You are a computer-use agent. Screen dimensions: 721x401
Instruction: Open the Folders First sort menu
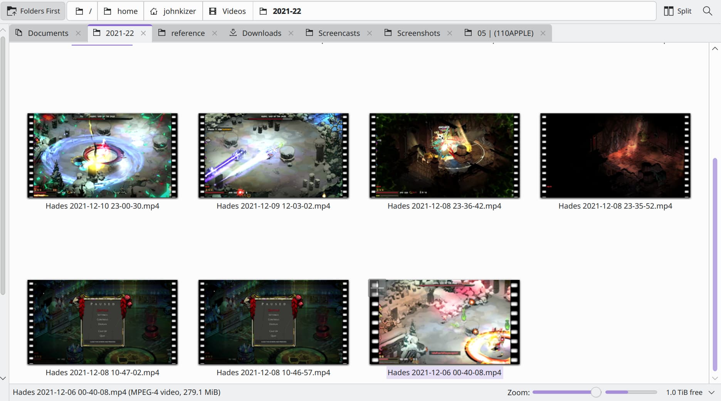pyautogui.click(x=34, y=11)
